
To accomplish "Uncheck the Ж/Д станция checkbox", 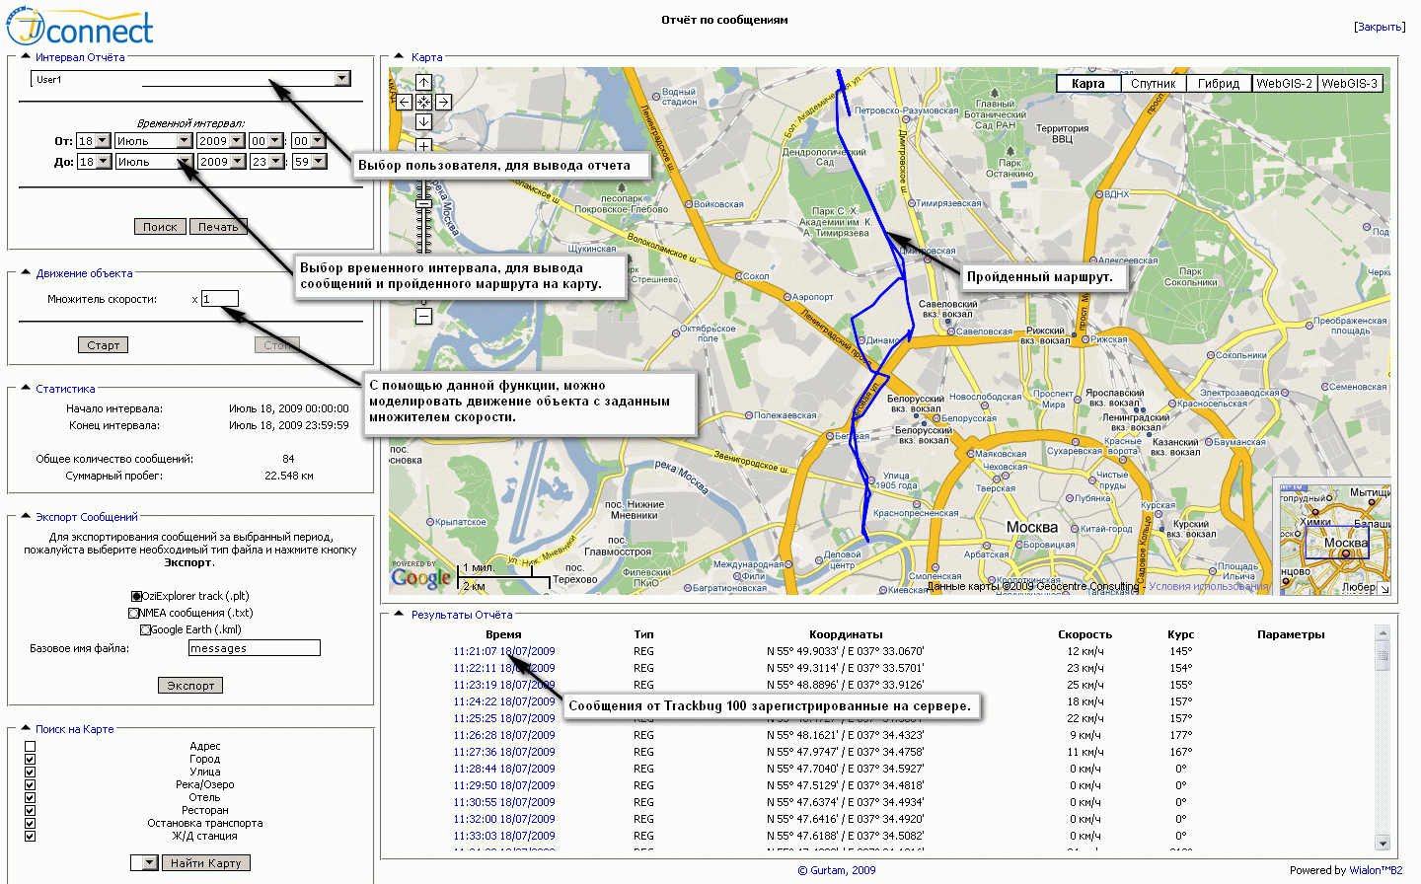I will 30,837.
